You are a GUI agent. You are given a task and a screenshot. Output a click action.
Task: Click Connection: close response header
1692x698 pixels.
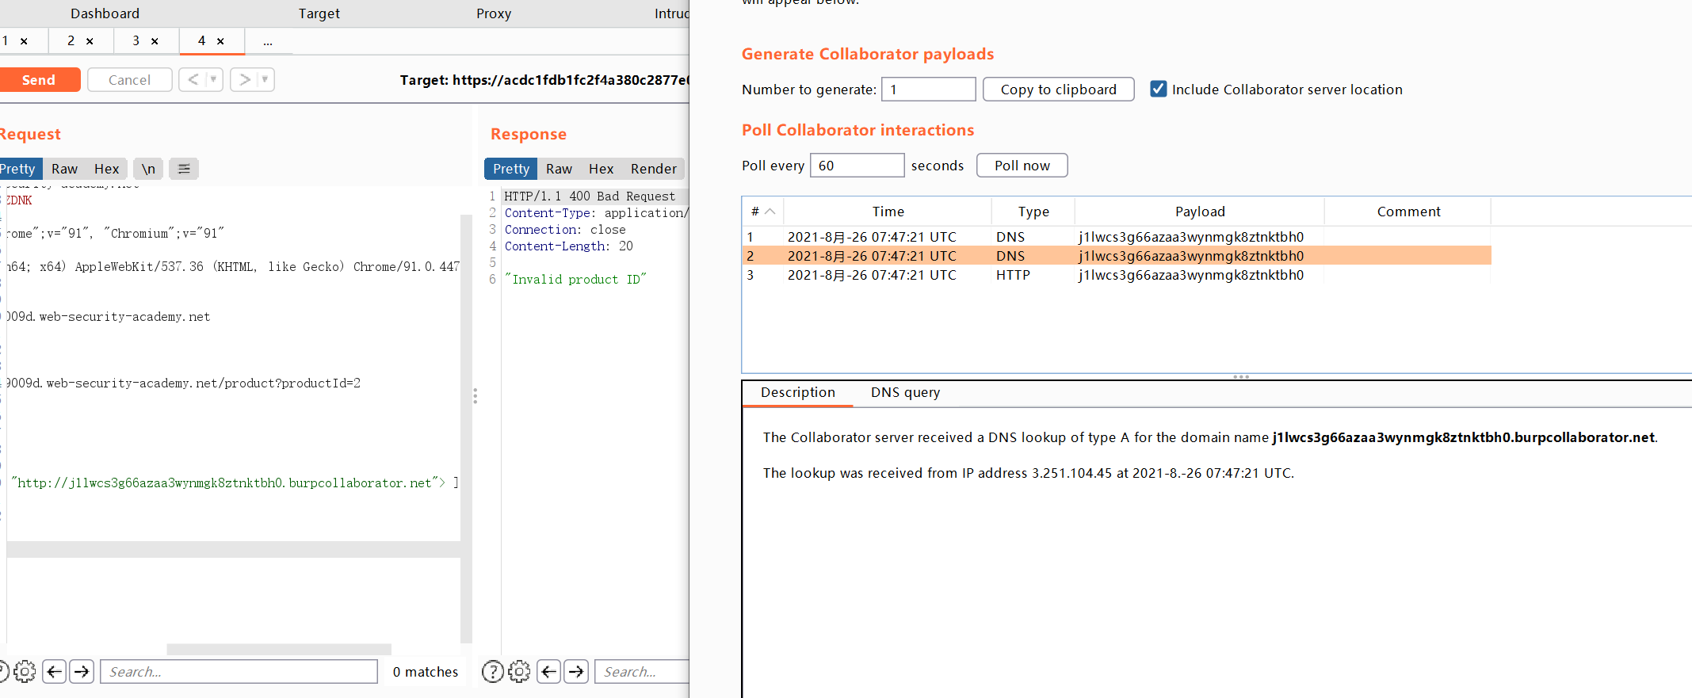tap(565, 230)
